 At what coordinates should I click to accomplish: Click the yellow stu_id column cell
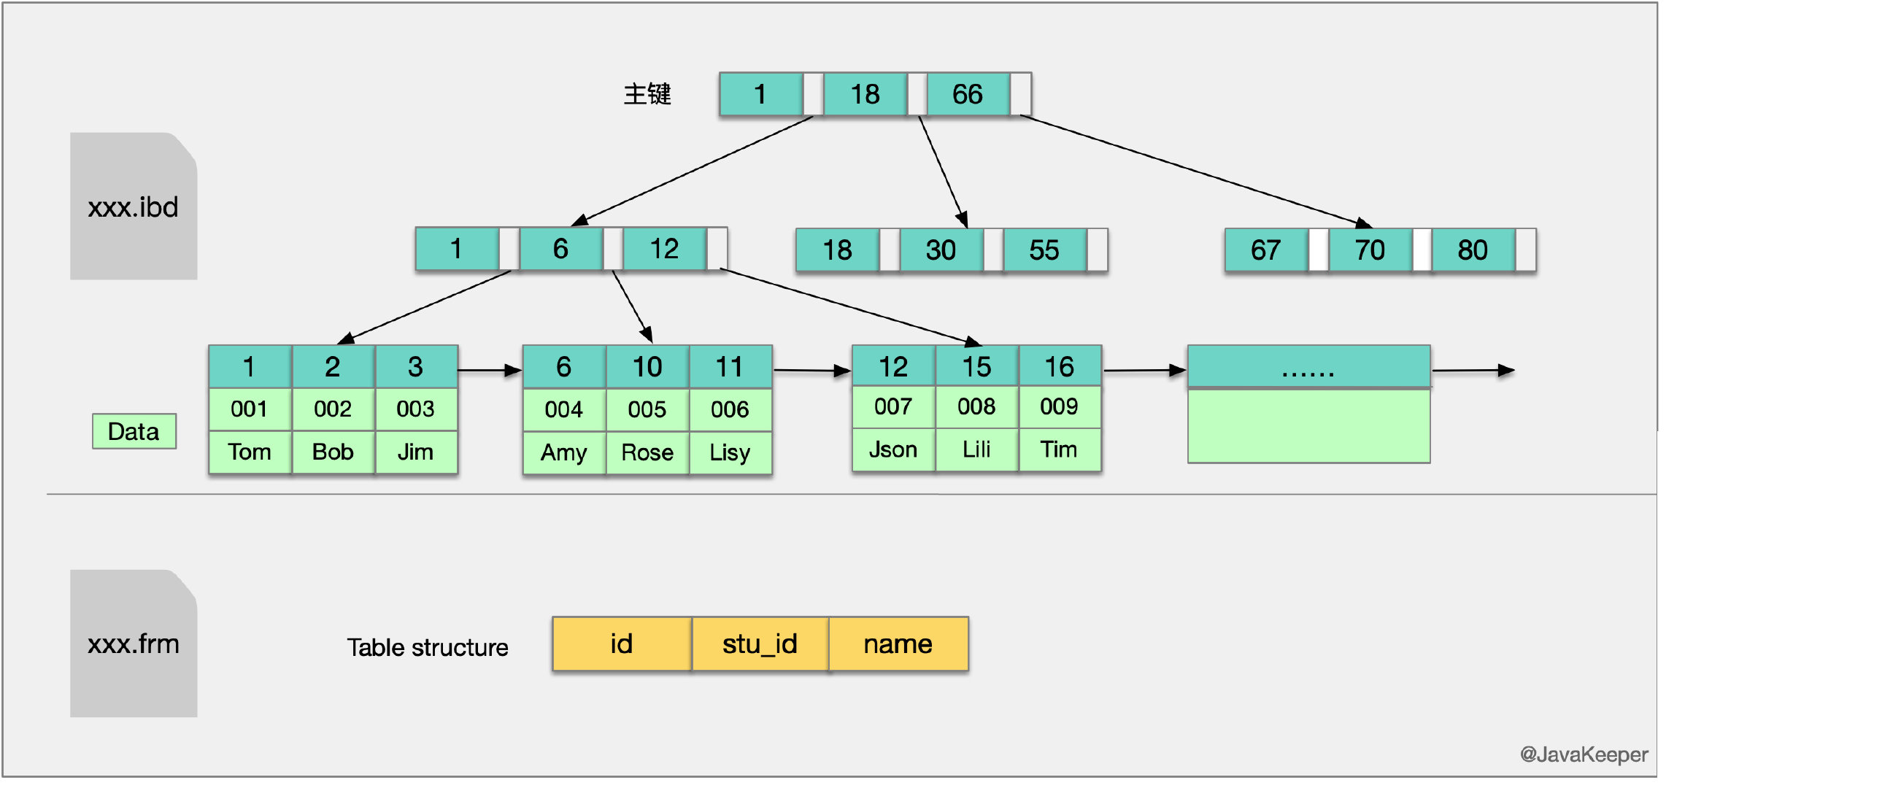click(x=760, y=644)
